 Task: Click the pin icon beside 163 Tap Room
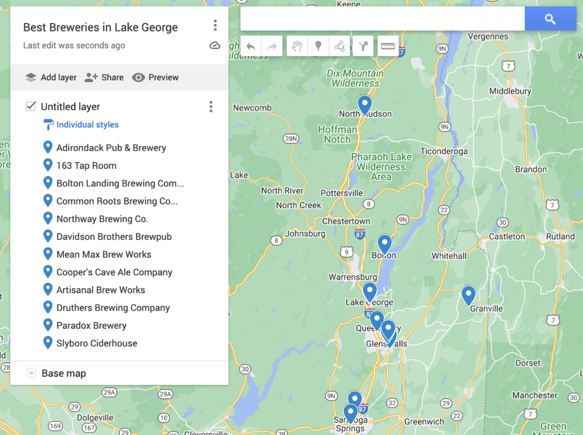point(48,165)
